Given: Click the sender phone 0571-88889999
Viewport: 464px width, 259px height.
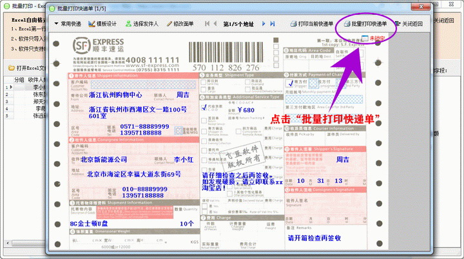Looking at the screenshot, I should tap(144, 126).
